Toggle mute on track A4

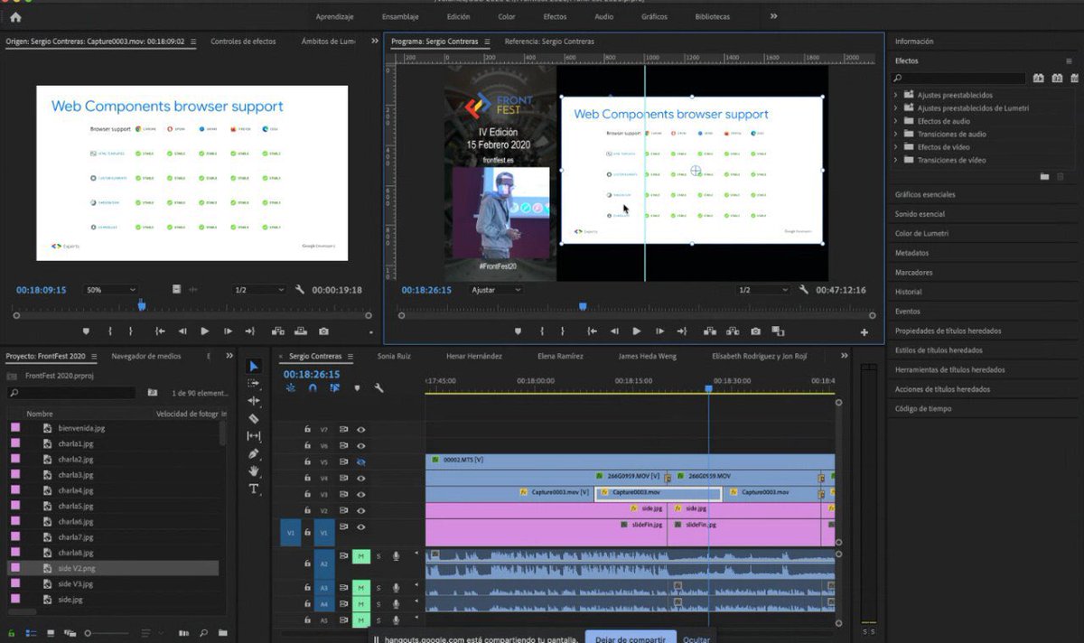(360, 604)
